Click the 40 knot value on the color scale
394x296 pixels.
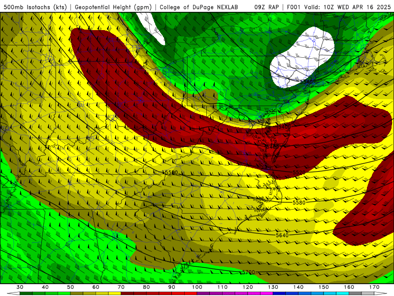45,287
